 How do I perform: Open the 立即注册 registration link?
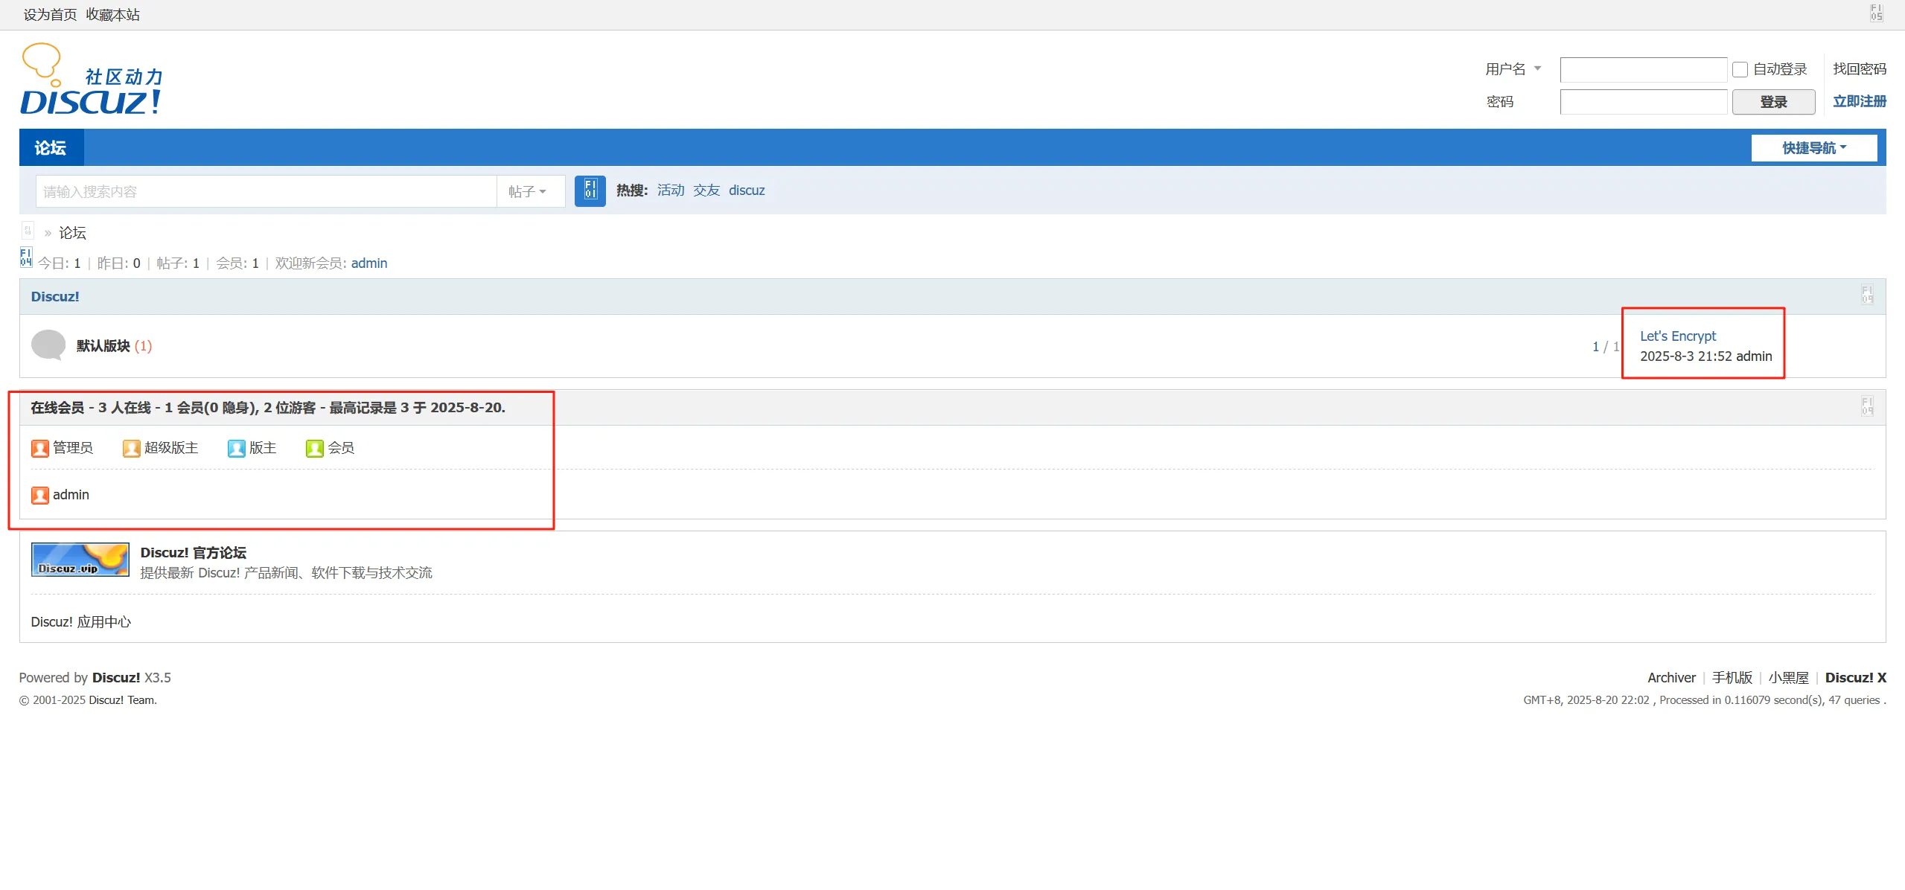pos(1859,101)
